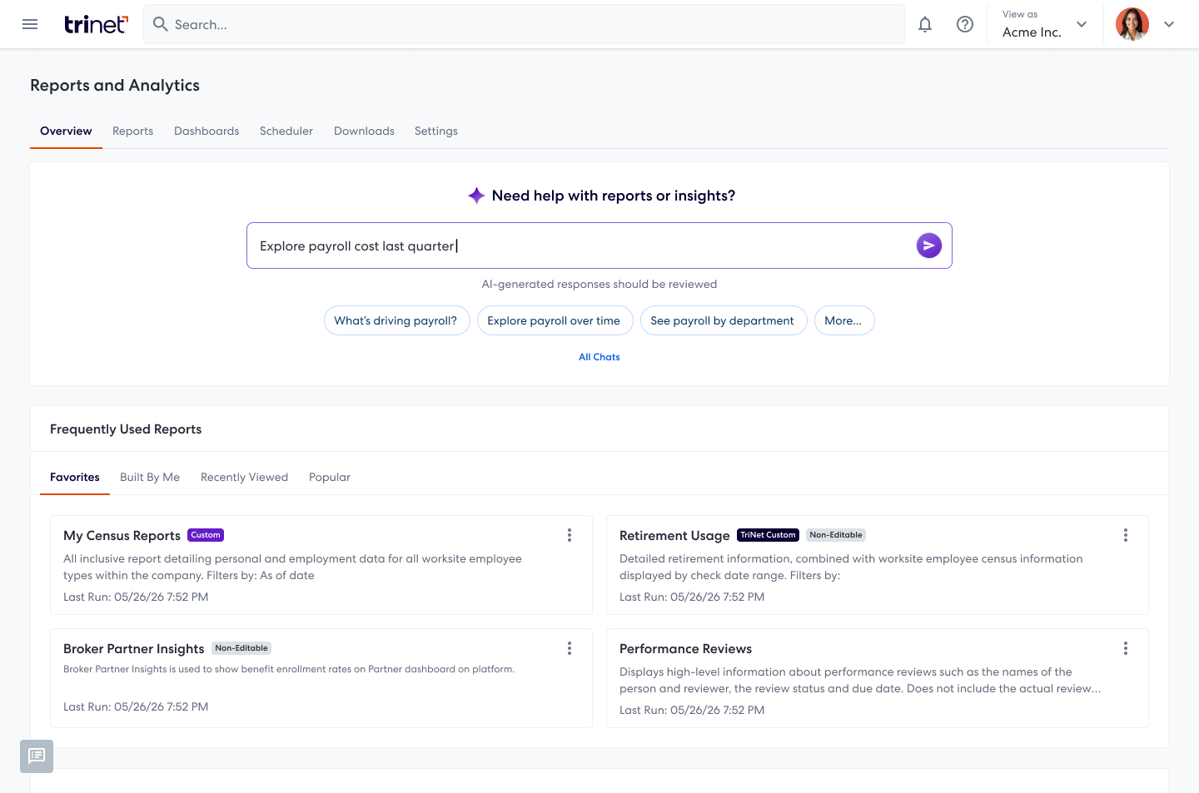Image resolution: width=1199 pixels, height=793 pixels.
Task: Open the Scheduler tab
Action: pyautogui.click(x=286, y=131)
